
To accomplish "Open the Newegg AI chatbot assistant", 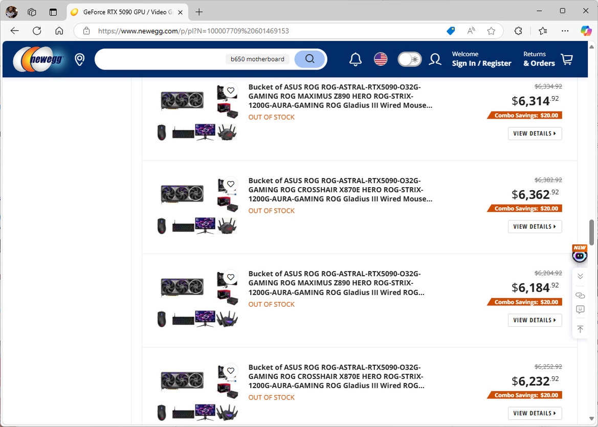I will [x=580, y=255].
